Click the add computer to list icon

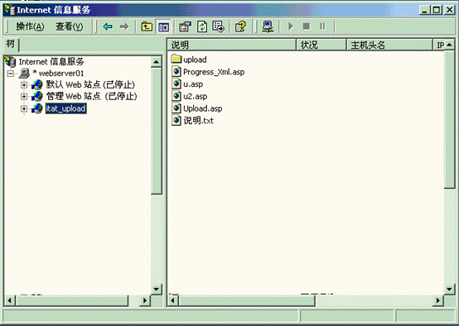(268, 27)
